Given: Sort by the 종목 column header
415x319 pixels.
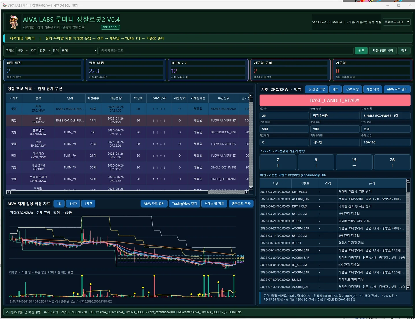Looking at the screenshot, I should coord(38,98).
